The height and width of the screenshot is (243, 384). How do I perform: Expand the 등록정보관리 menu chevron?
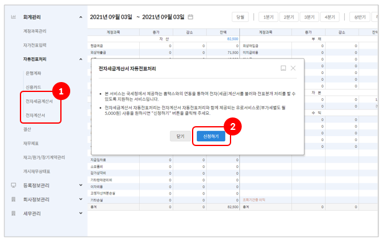tap(81, 185)
